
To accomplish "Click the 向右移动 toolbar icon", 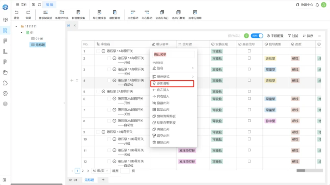I will (x=147, y=13).
